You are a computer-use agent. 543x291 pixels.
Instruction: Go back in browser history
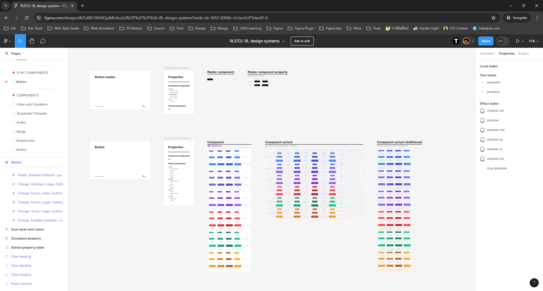click(x=6, y=18)
